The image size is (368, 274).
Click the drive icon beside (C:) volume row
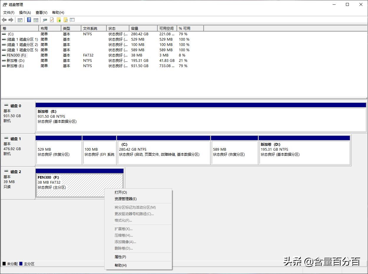(x=4, y=34)
